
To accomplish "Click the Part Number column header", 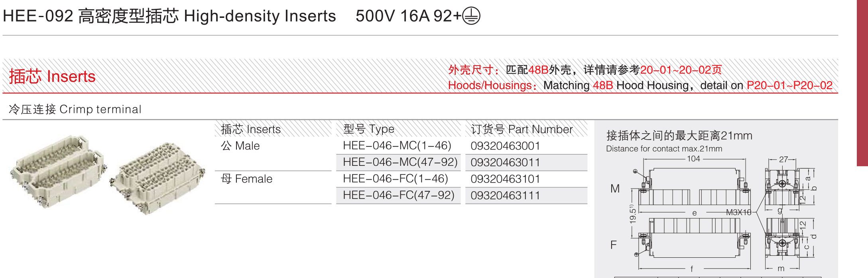I will pyautogui.click(x=522, y=129).
